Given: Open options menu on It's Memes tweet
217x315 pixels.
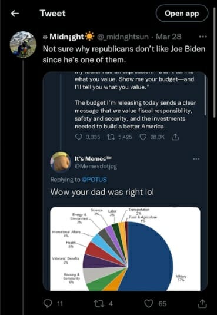Looking at the screenshot, I should click(x=196, y=159).
